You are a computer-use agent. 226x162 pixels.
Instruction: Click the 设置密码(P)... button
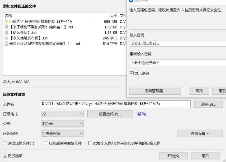[110, 114]
